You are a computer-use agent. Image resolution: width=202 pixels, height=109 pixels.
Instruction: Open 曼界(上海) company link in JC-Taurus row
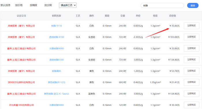[x=21, y=94]
